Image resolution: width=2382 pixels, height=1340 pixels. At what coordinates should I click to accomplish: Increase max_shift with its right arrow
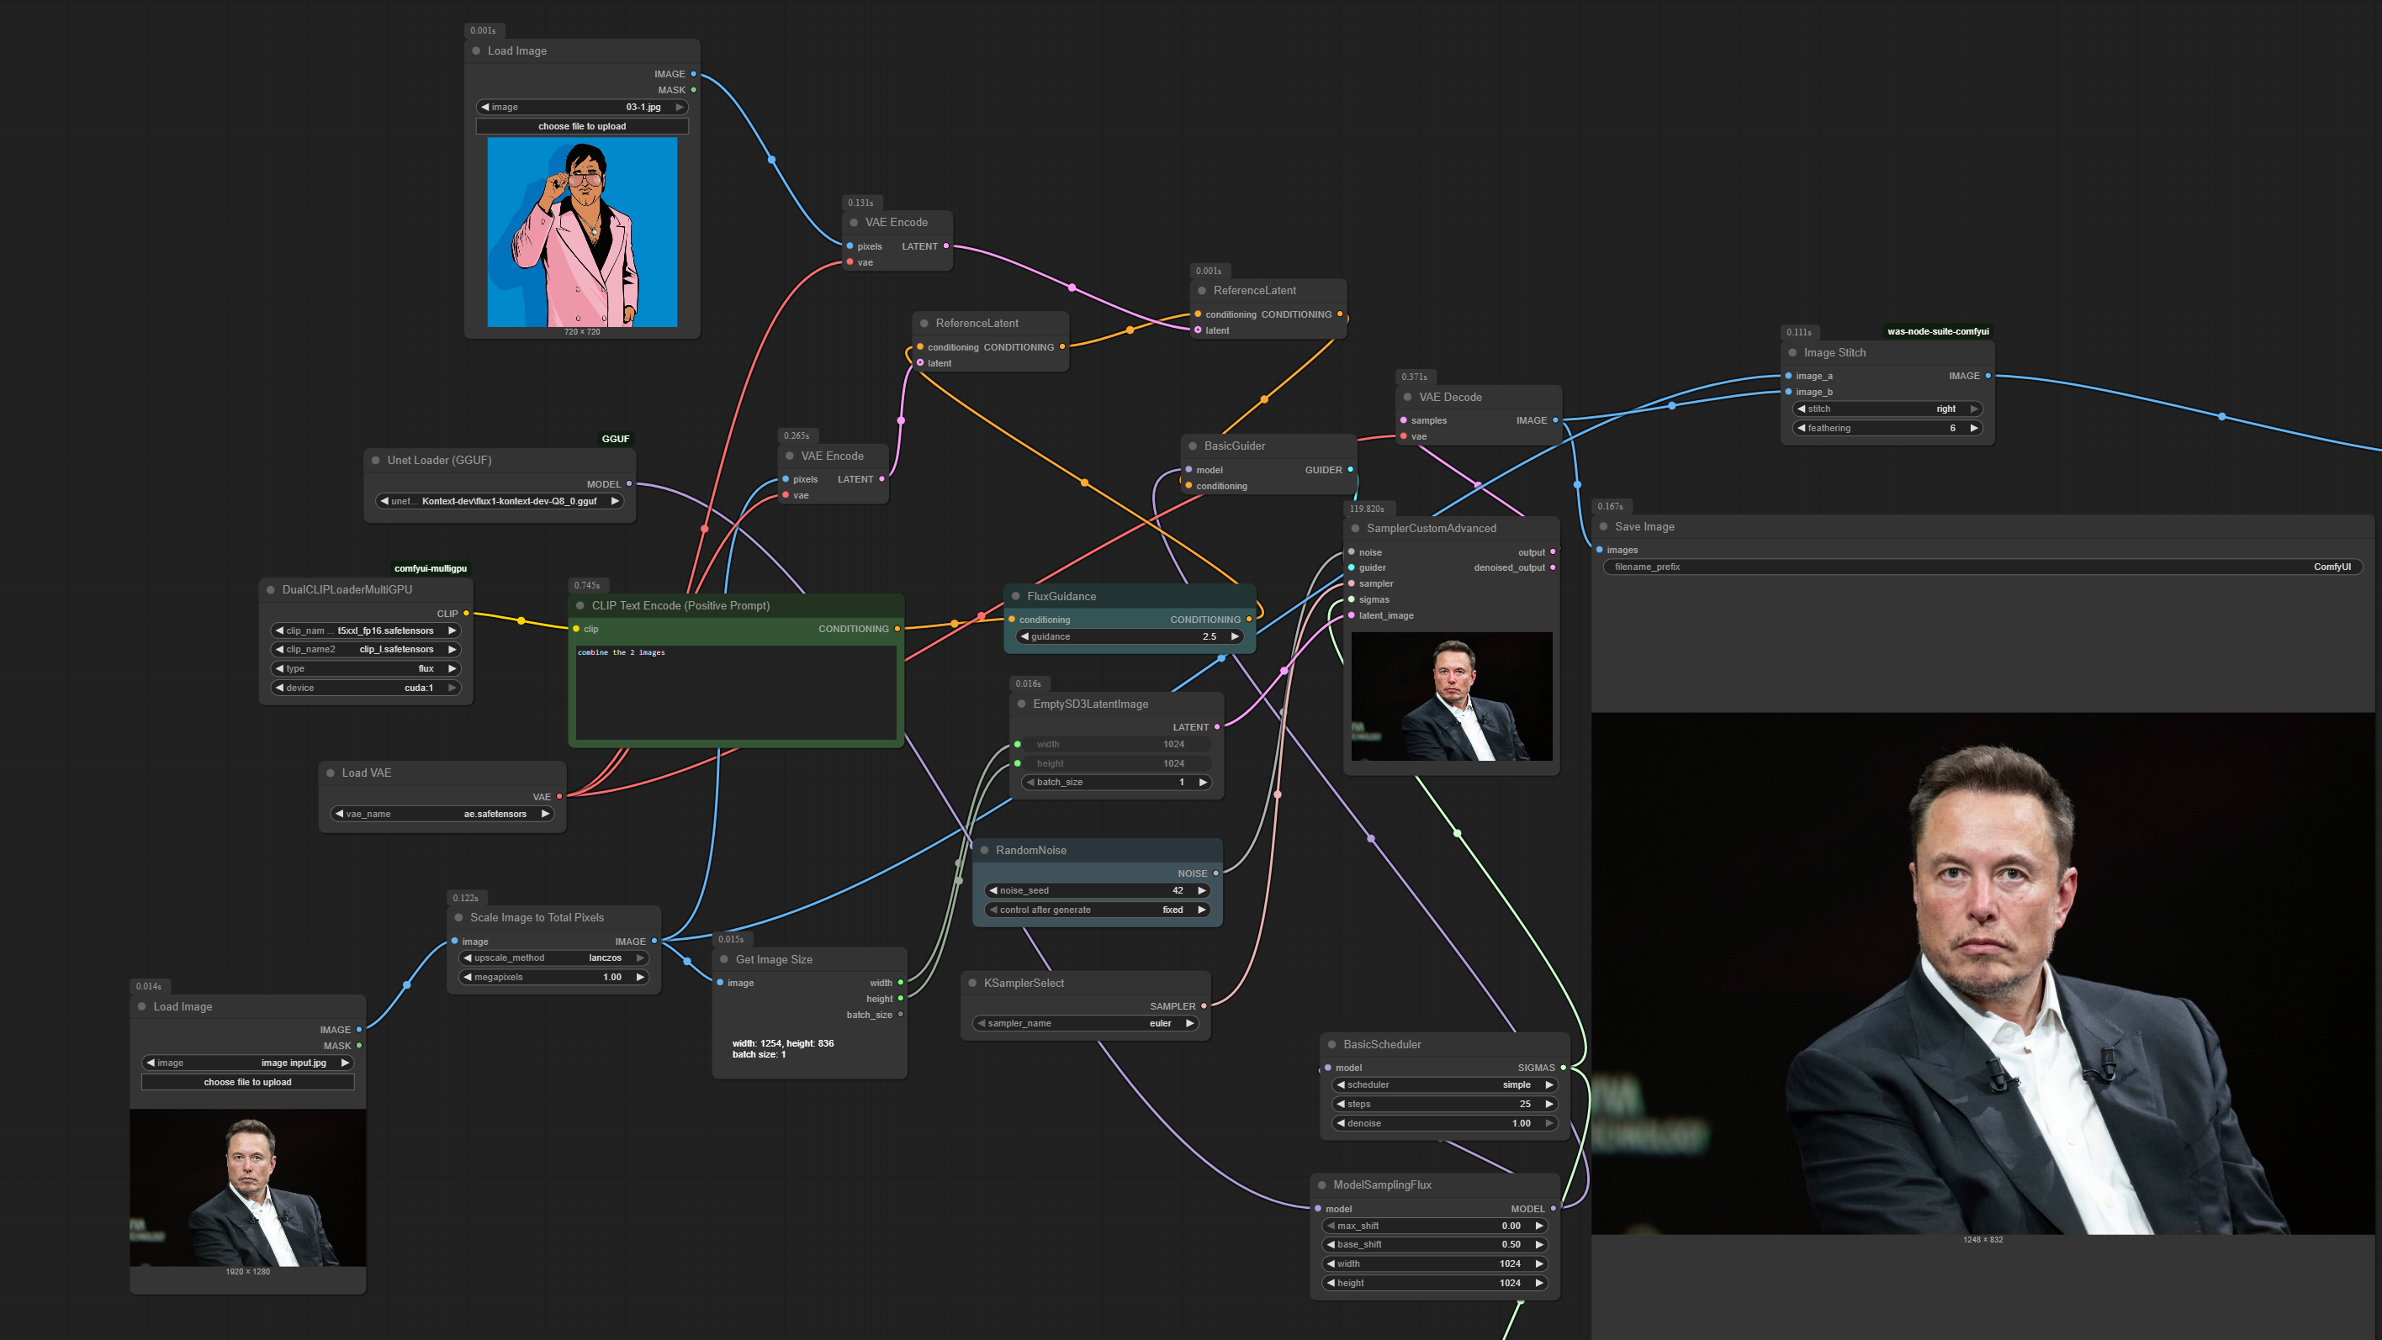1538,1227
